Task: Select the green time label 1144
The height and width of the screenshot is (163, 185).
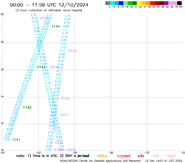Action: click(x=56, y=26)
